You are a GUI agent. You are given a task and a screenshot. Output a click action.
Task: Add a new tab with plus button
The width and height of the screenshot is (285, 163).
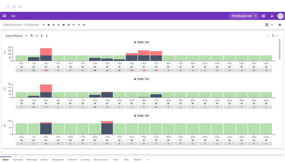[148, 160]
